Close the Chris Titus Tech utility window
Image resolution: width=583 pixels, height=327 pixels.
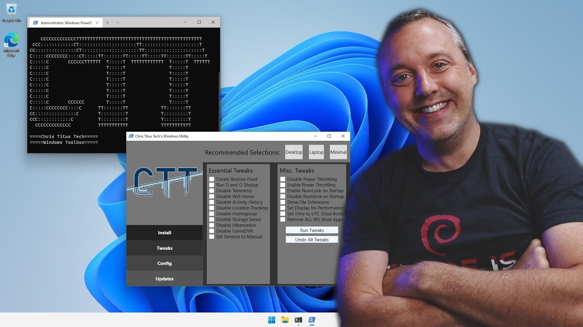point(343,136)
